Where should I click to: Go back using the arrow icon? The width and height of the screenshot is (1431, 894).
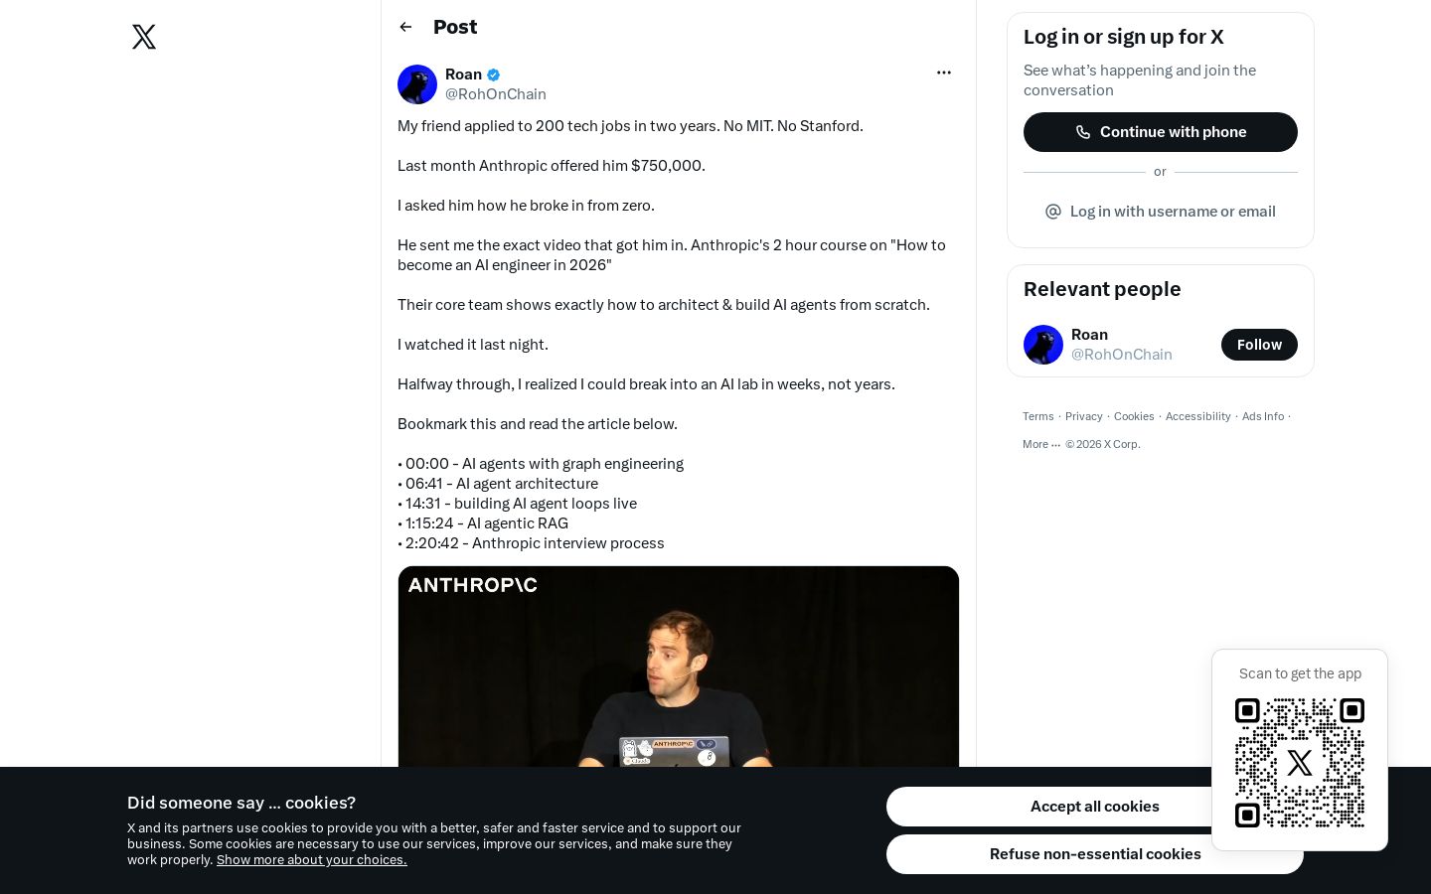(x=405, y=27)
